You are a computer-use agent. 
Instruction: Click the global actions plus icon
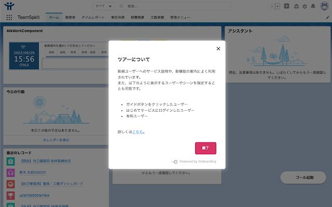pos(286,6)
